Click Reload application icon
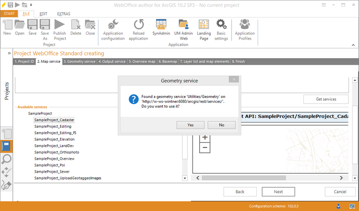The image size is (359, 211). (138, 30)
